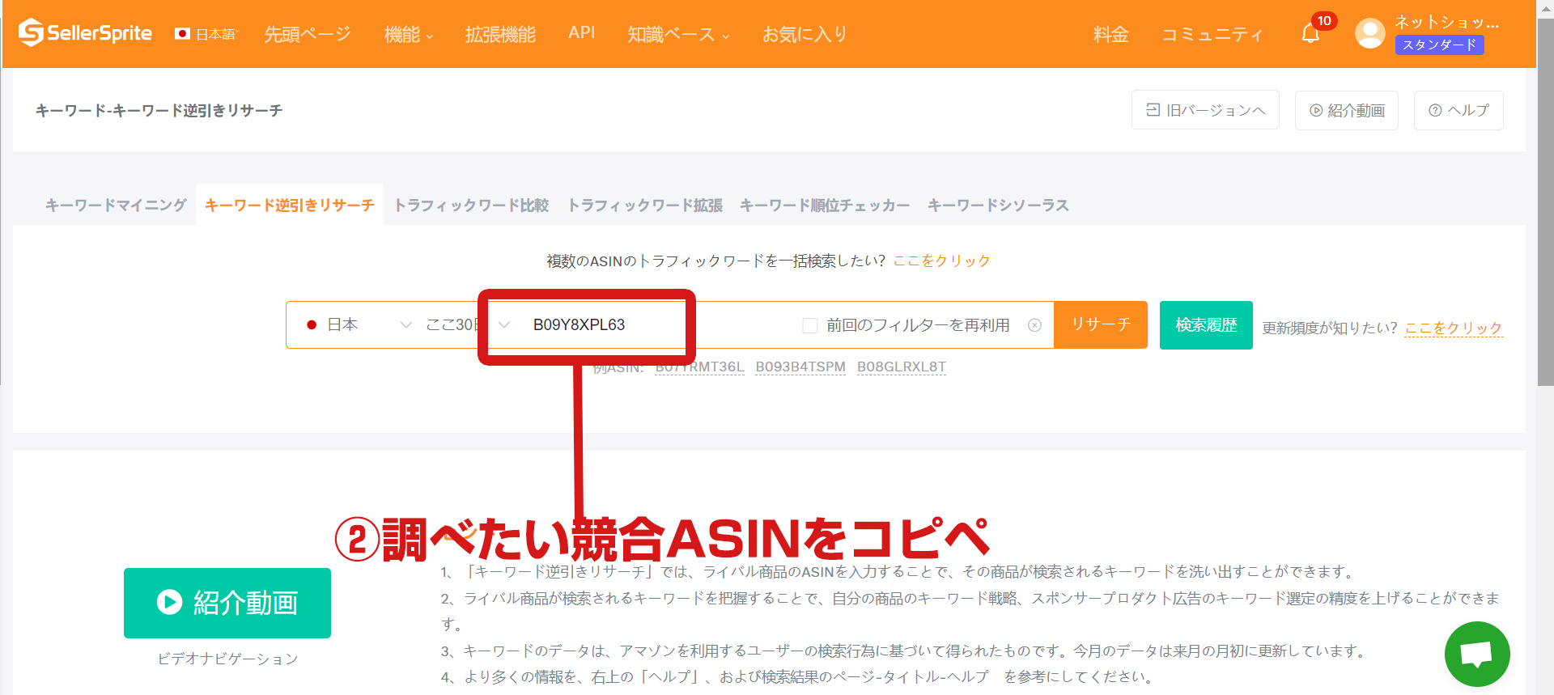1554x695 pixels.
Task: Open the API menu item
Action: click(581, 33)
